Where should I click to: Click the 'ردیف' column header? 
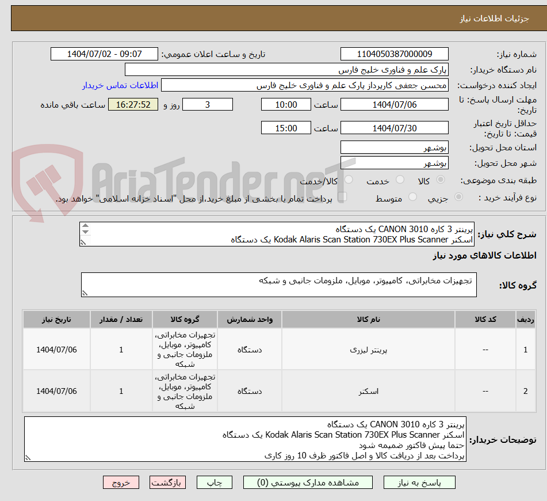[526, 320]
